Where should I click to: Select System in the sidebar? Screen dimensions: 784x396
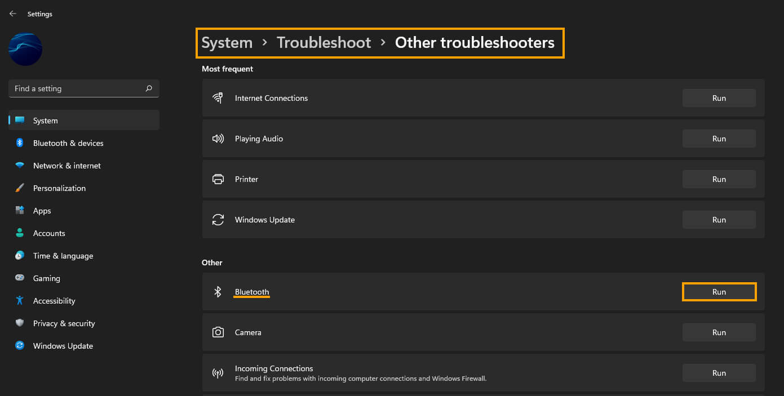[x=84, y=121]
